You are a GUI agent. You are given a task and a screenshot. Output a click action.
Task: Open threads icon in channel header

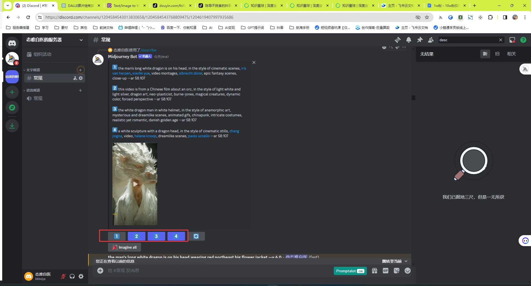click(397, 40)
